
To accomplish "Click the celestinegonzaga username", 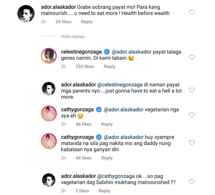I will tap(81, 52).
